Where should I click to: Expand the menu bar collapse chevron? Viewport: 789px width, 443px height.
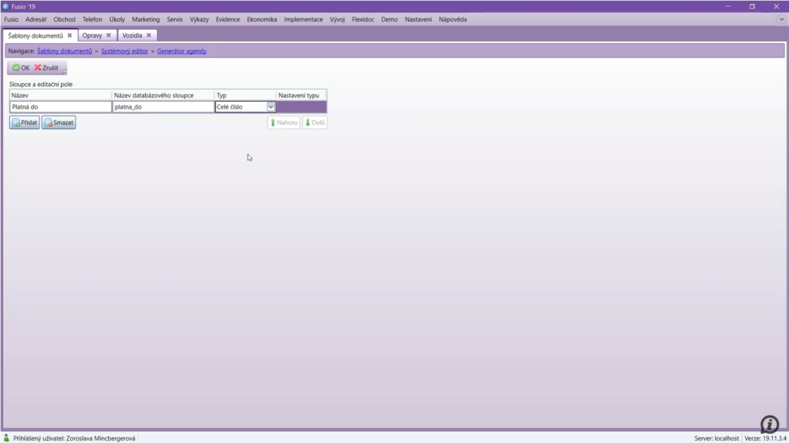(x=781, y=19)
